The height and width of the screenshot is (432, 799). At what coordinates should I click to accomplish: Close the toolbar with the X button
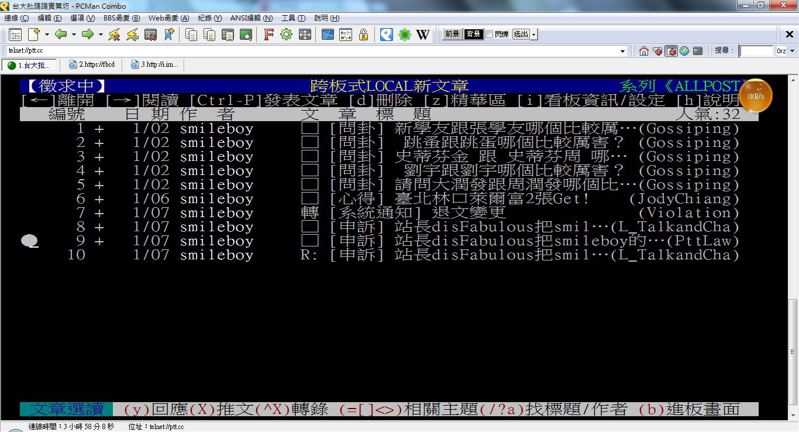788,35
